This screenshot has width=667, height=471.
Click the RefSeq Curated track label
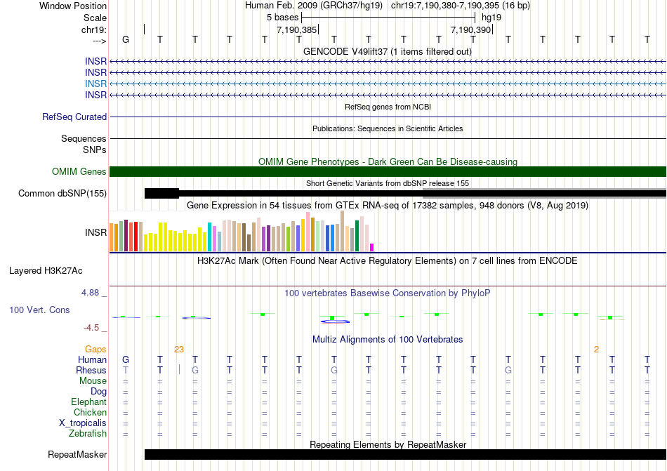(74, 117)
